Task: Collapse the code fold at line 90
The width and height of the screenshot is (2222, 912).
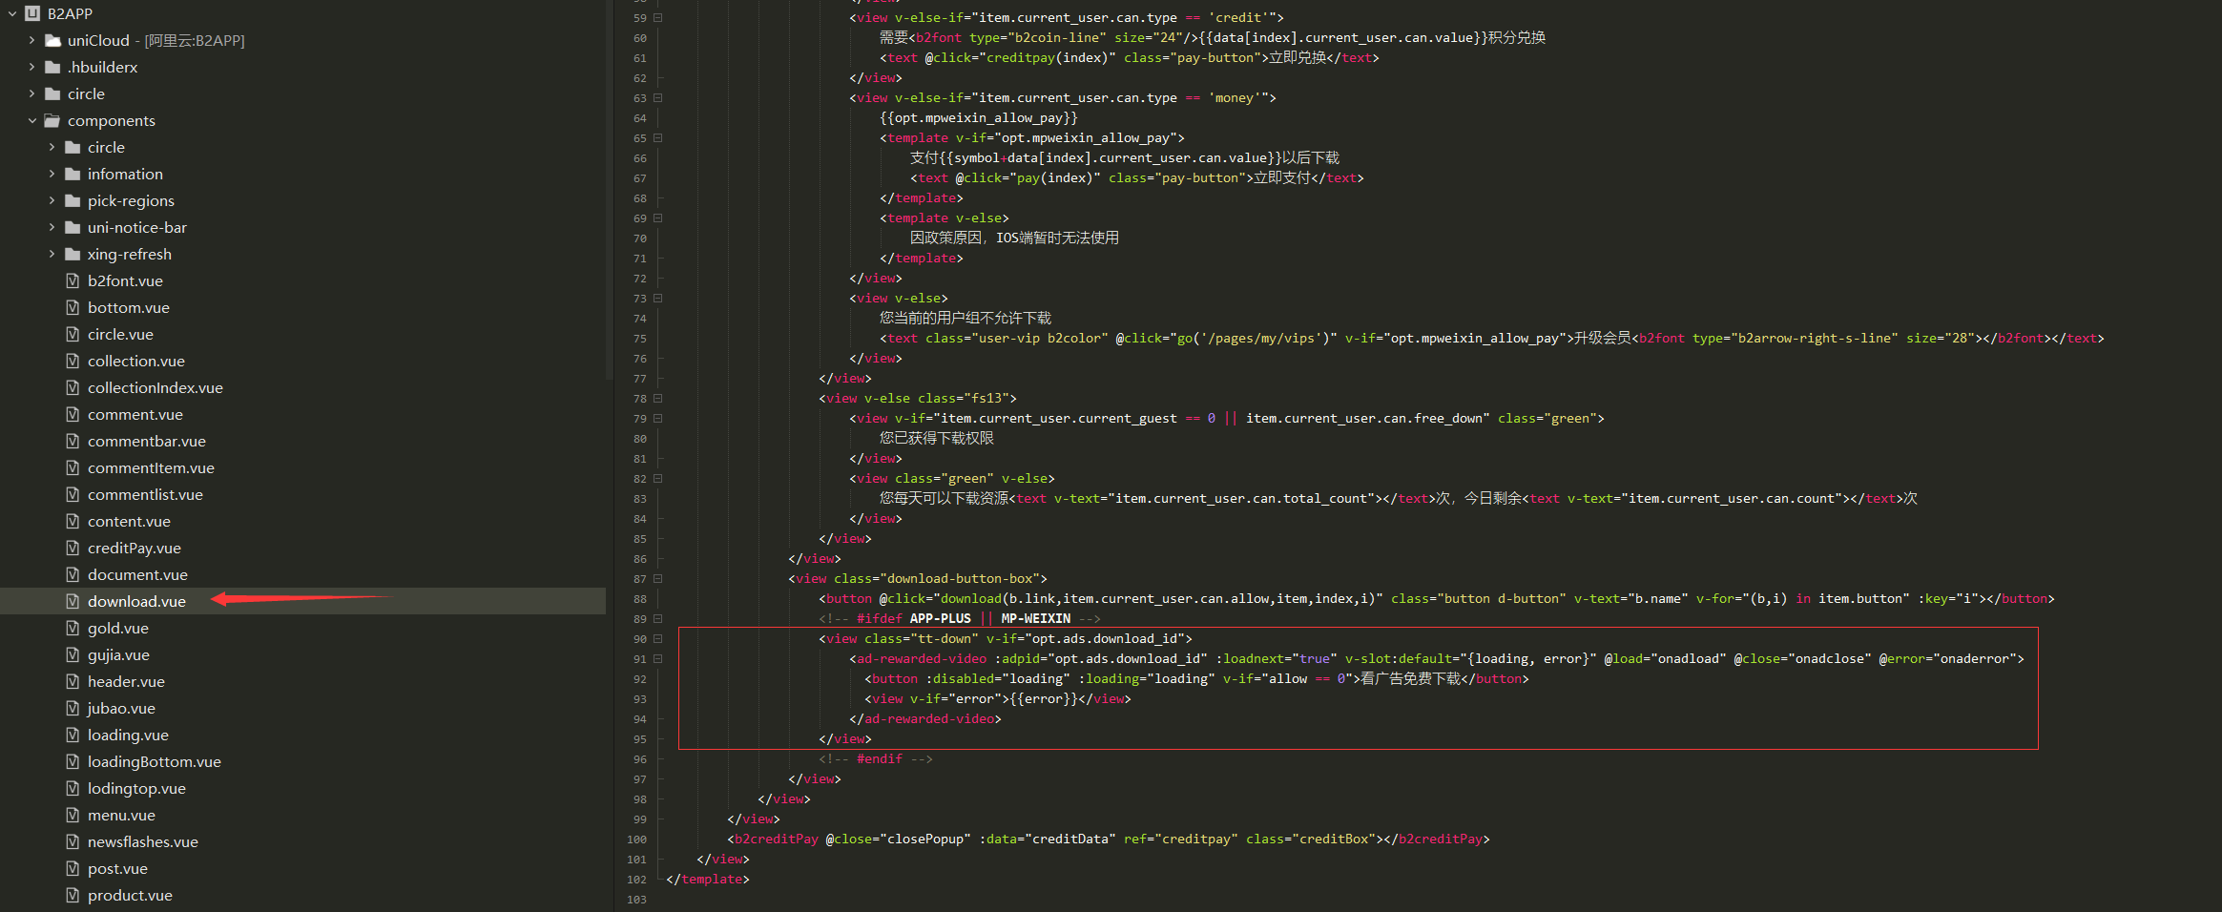Action: (658, 639)
